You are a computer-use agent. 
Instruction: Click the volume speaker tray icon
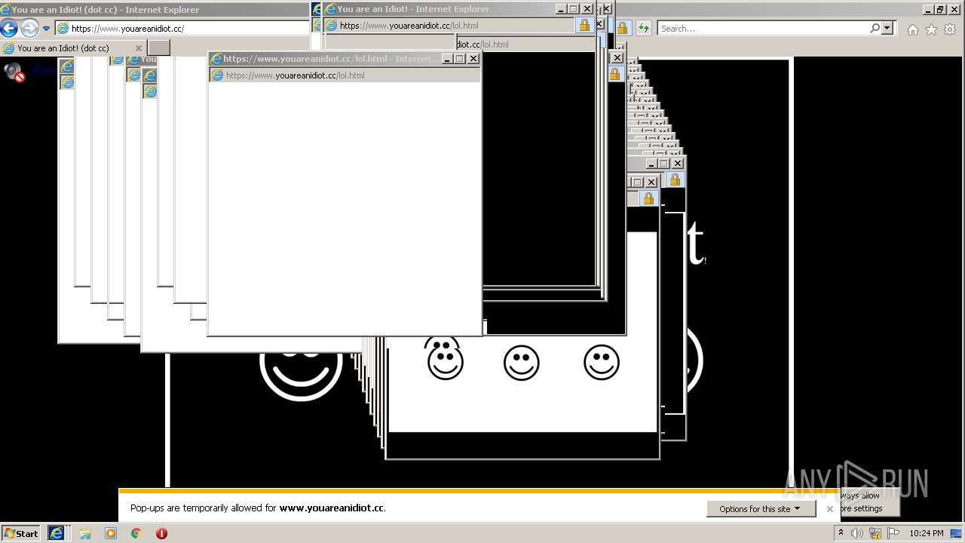(857, 533)
